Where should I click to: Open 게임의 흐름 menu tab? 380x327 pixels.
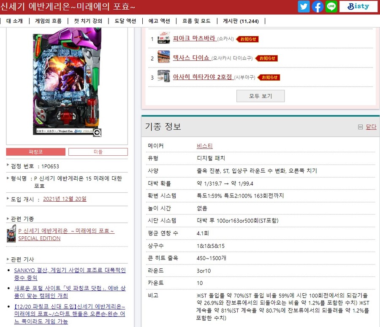(48, 21)
